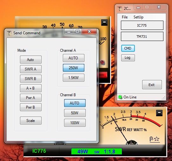The image size is (172, 161).
Task: Click the green On Line status indicator
Action: (120, 97)
